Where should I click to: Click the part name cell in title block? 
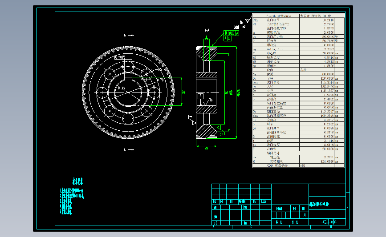point(327,203)
